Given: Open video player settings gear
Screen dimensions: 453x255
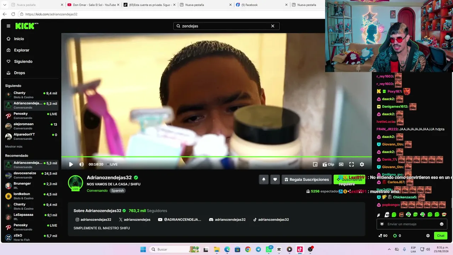Looking at the screenshot, I should pyautogui.click(x=362, y=164).
